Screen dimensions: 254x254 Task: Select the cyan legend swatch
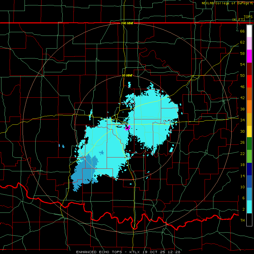coord(249,207)
